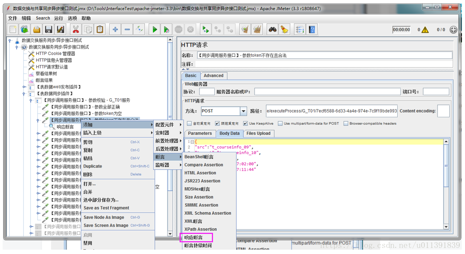Viewport: 465px width, 254px height.
Task: Select HTTP Cookie 管理器 tree item
Action: coord(56,54)
